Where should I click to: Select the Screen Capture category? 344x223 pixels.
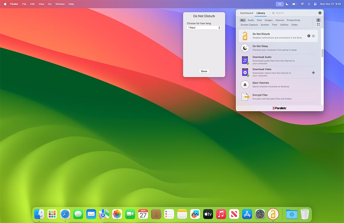coord(249,25)
